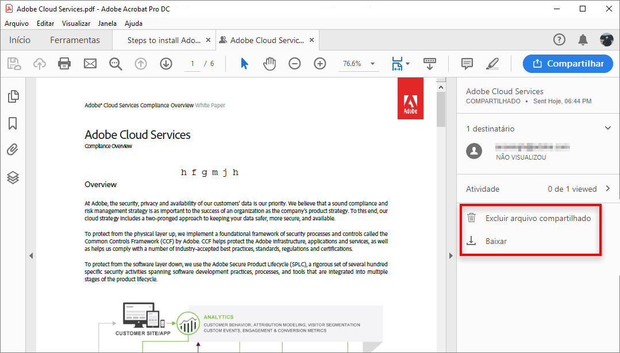The width and height of the screenshot is (620, 353).
Task: Select the arrow selection tool
Action: (x=244, y=64)
